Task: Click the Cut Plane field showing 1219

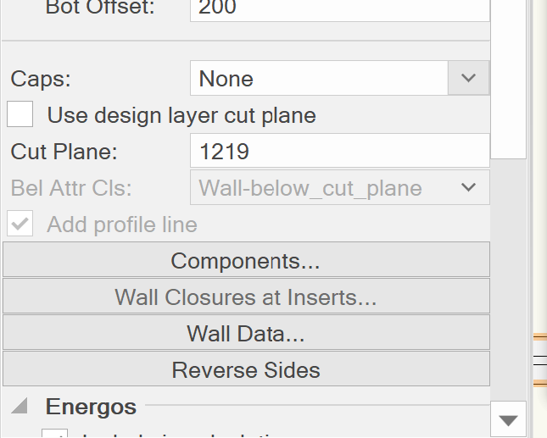Action: click(x=339, y=152)
